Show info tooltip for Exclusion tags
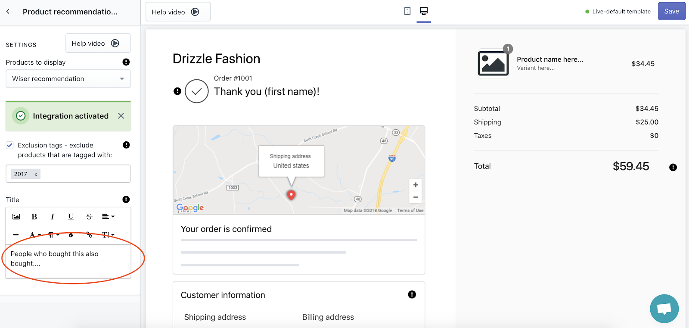 tap(126, 145)
